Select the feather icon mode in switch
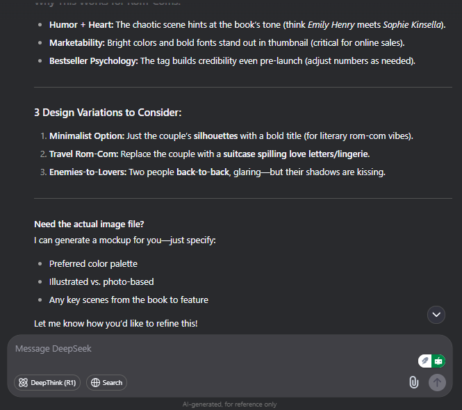This screenshot has width=462, height=410. [x=425, y=361]
